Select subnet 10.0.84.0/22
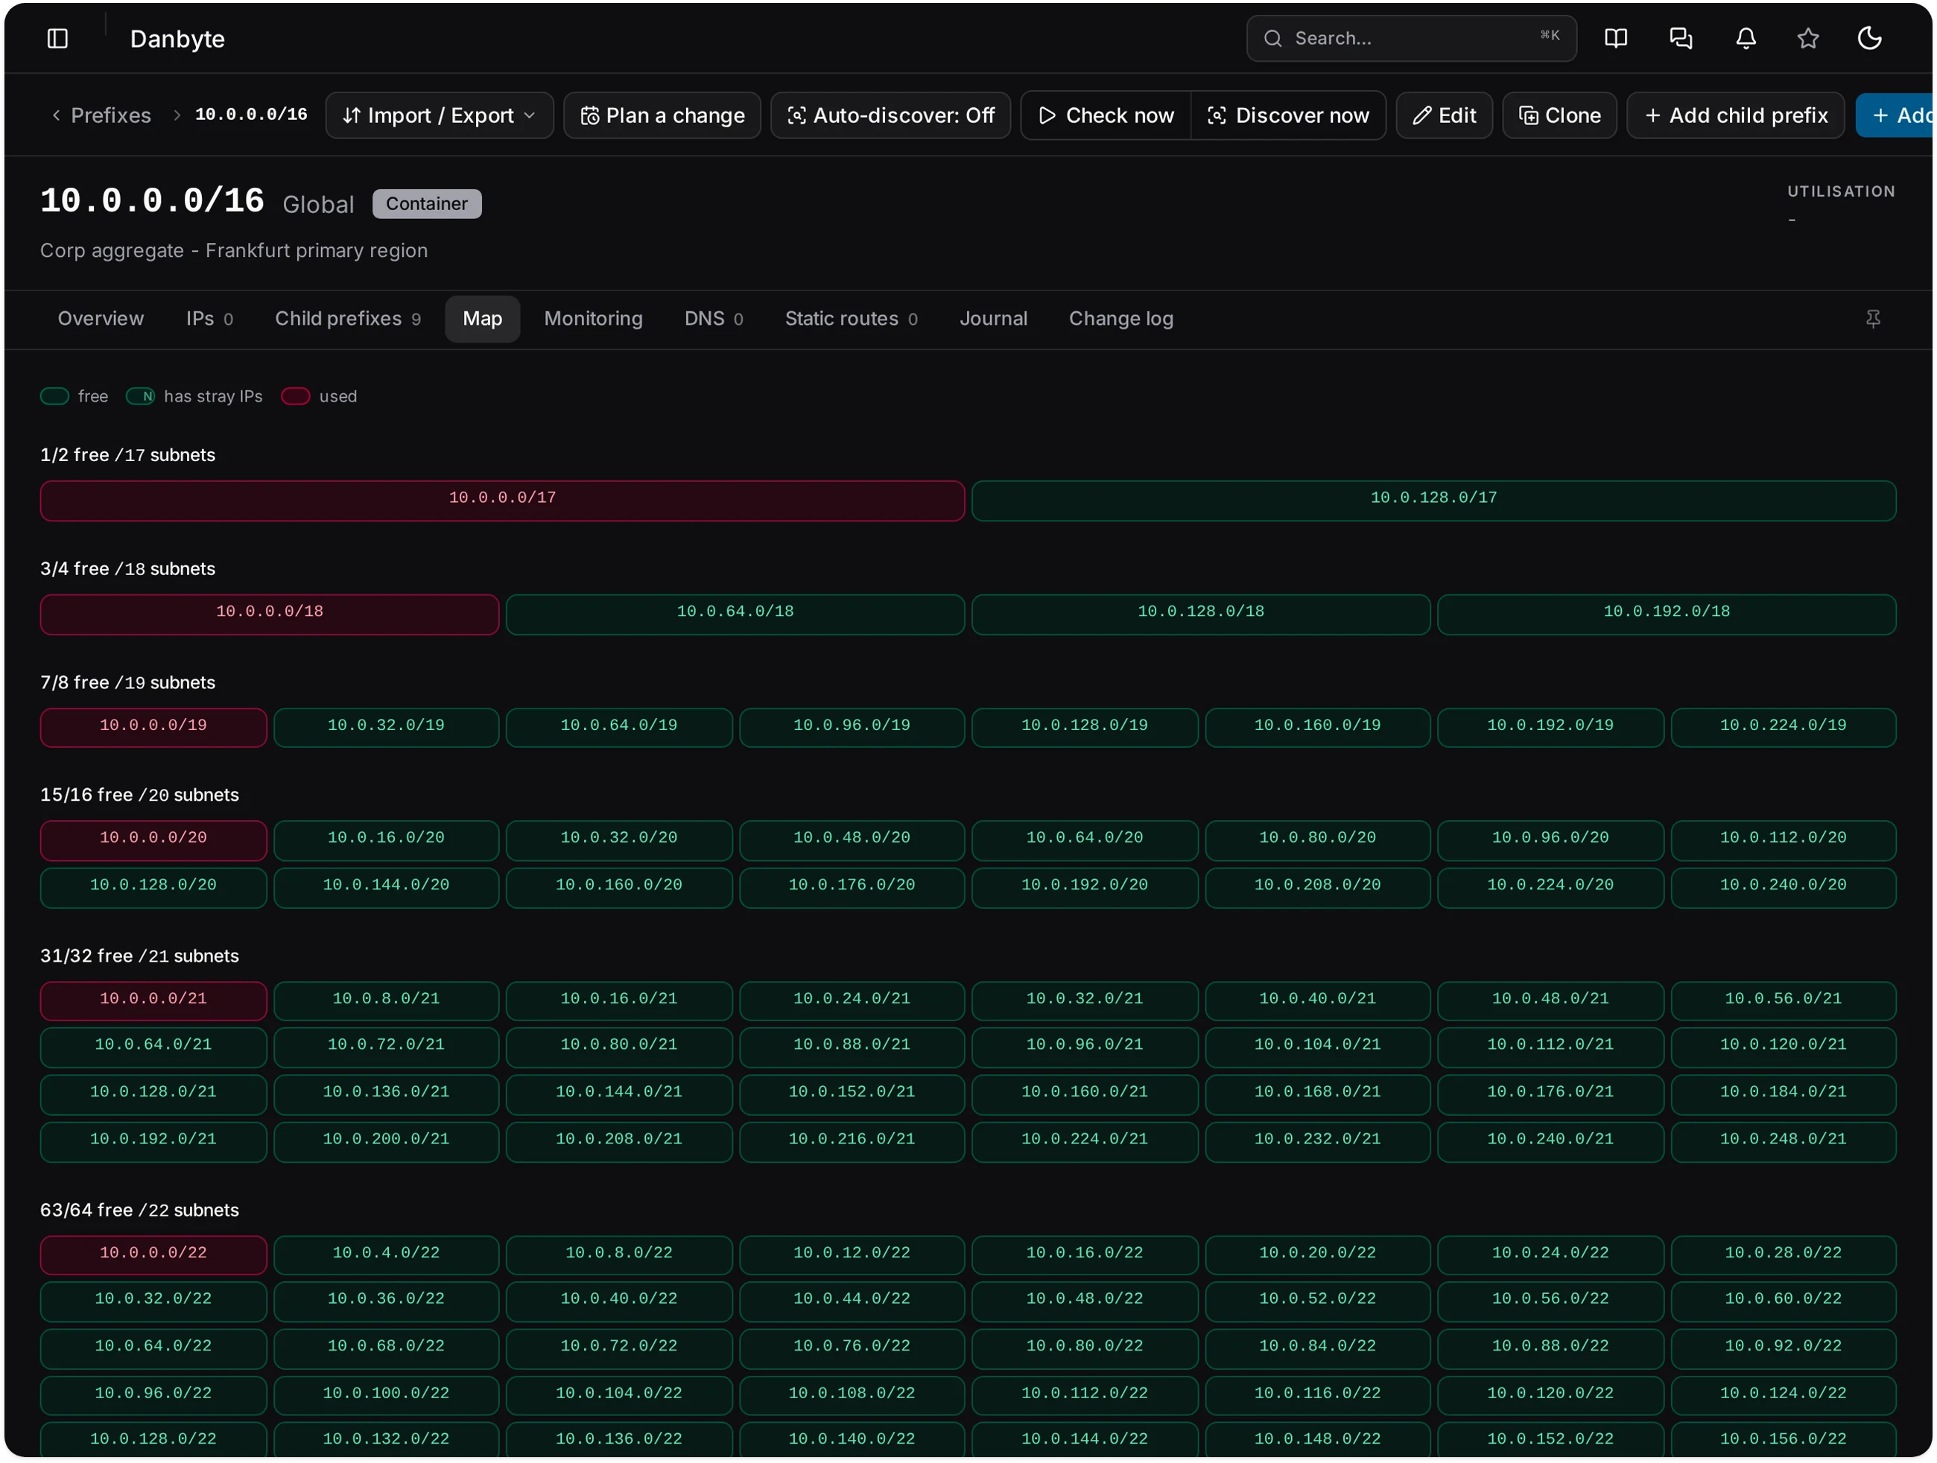Viewport: 1937px width, 1463px height. (1317, 1348)
